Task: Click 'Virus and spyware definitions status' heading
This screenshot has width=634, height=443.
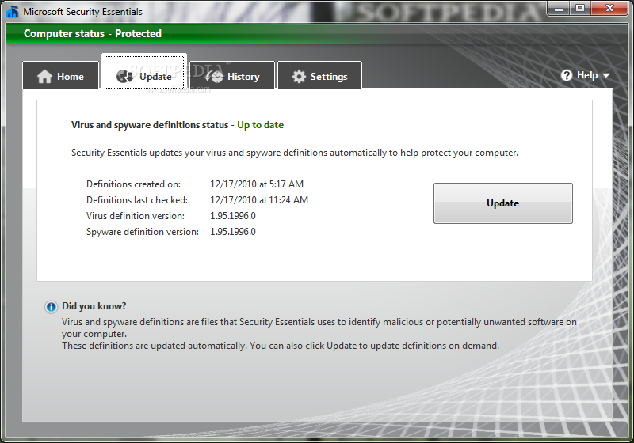Action: tap(150, 125)
